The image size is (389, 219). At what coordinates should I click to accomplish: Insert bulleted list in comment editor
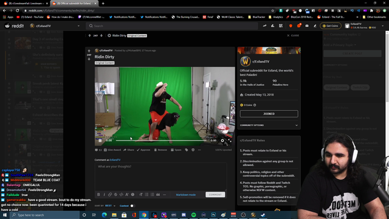pyautogui.click(x=146, y=195)
